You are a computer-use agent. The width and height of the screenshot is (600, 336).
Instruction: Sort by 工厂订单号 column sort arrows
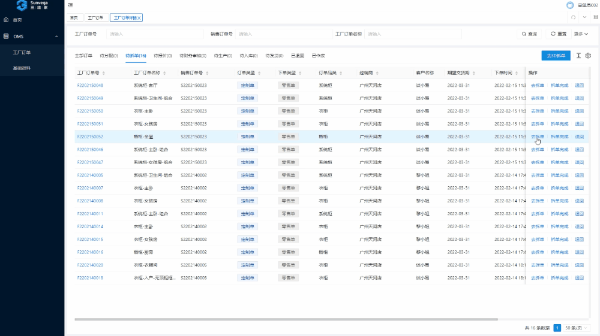pyautogui.click(x=105, y=73)
